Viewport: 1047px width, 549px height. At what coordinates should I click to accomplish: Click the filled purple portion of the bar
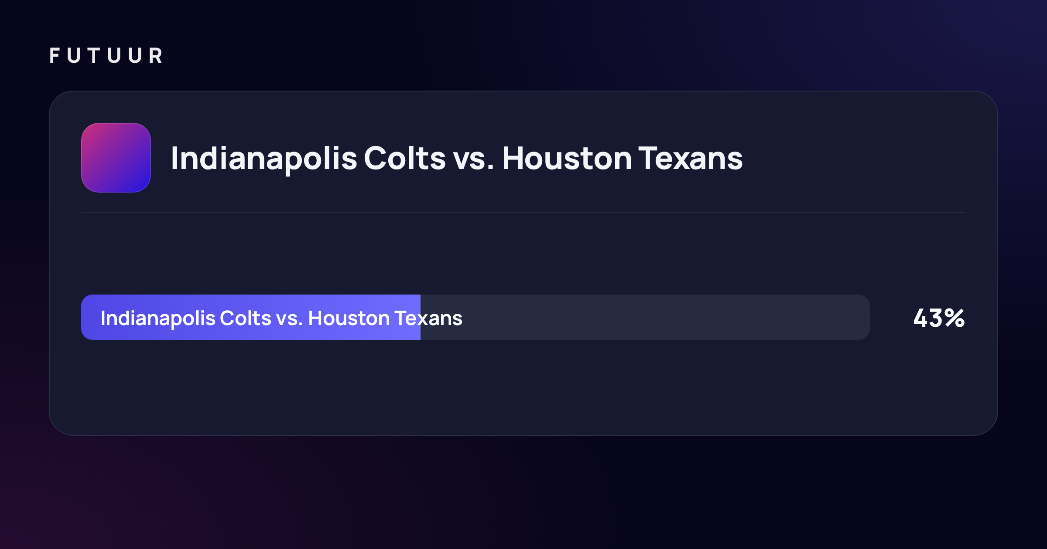[251, 317]
